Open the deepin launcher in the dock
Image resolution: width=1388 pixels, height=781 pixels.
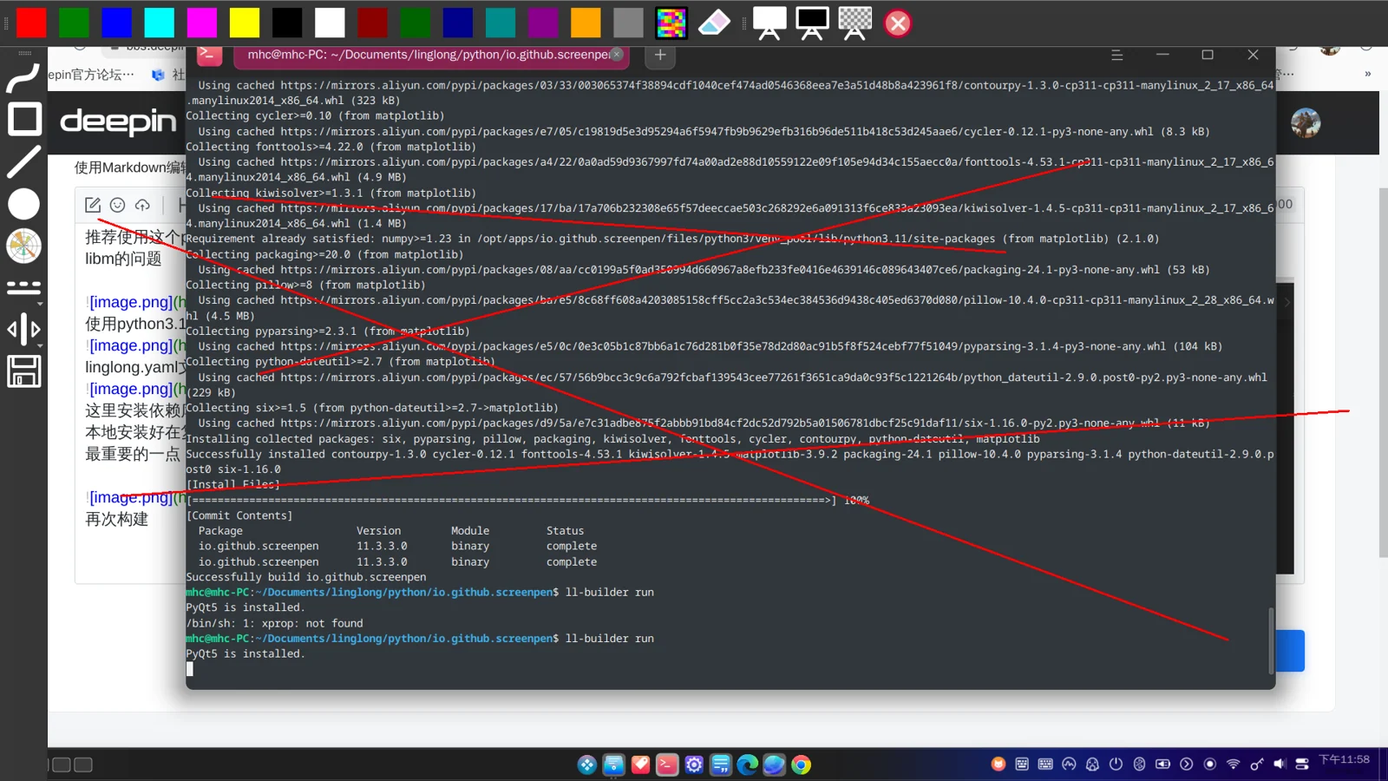[587, 765]
